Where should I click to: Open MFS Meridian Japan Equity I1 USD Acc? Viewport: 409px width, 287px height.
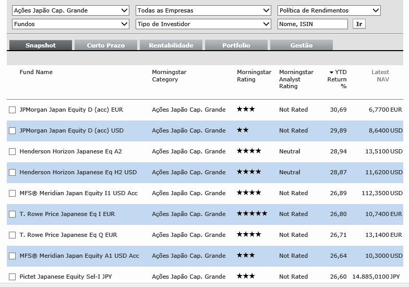coord(78,193)
